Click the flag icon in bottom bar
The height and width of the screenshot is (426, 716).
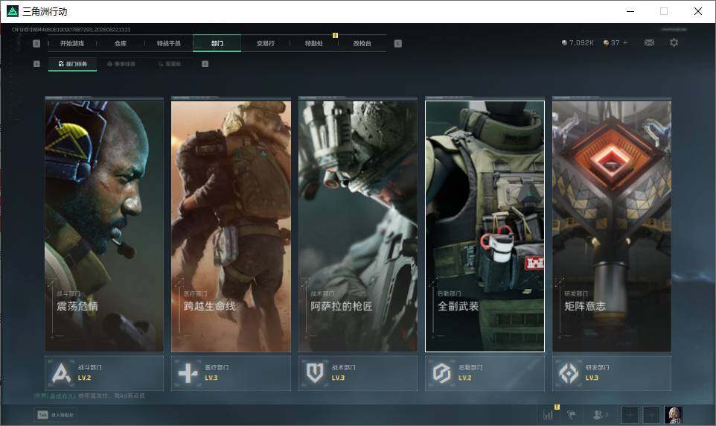click(571, 415)
